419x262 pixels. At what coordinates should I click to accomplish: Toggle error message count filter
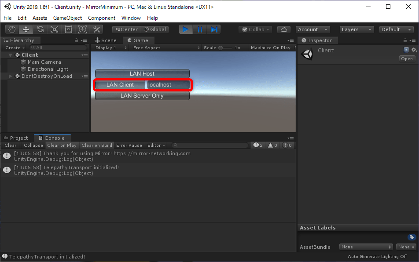click(287, 145)
